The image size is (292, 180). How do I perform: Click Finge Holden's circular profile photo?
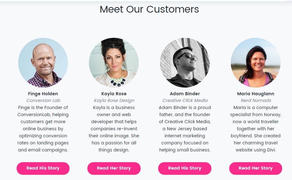pos(43,63)
